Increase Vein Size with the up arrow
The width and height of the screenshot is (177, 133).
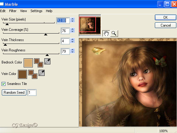(x=73, y=19)
